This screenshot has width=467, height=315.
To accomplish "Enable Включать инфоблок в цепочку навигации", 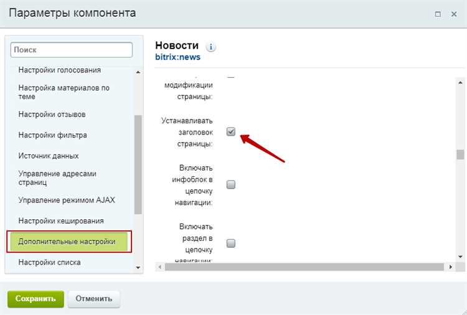I will coord(231,185).
